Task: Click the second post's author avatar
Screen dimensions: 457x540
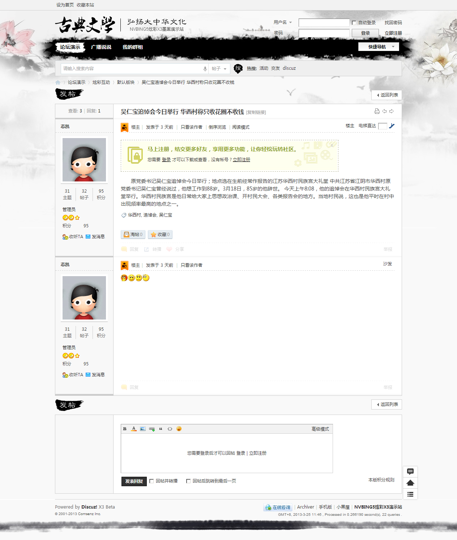Action: click(84, 298)
